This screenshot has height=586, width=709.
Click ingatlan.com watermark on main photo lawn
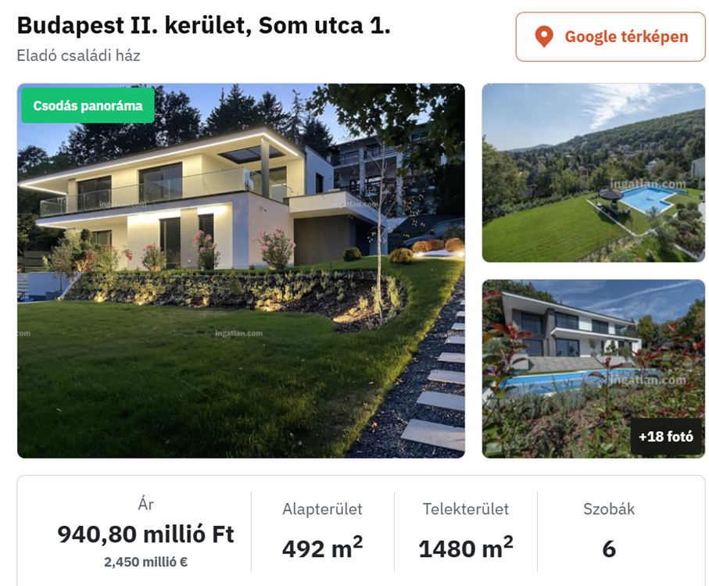[238, 333]
